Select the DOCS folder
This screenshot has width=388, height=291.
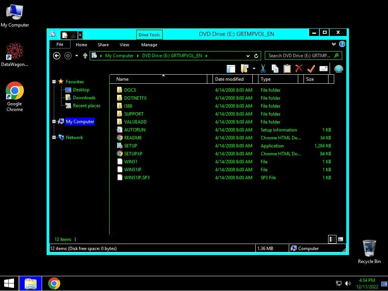click(130, 90)
